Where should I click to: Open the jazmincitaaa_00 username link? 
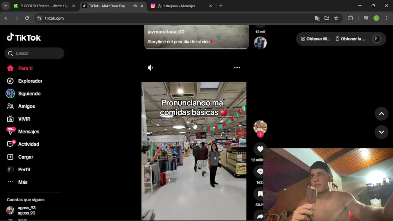click(x=166, y=32)
